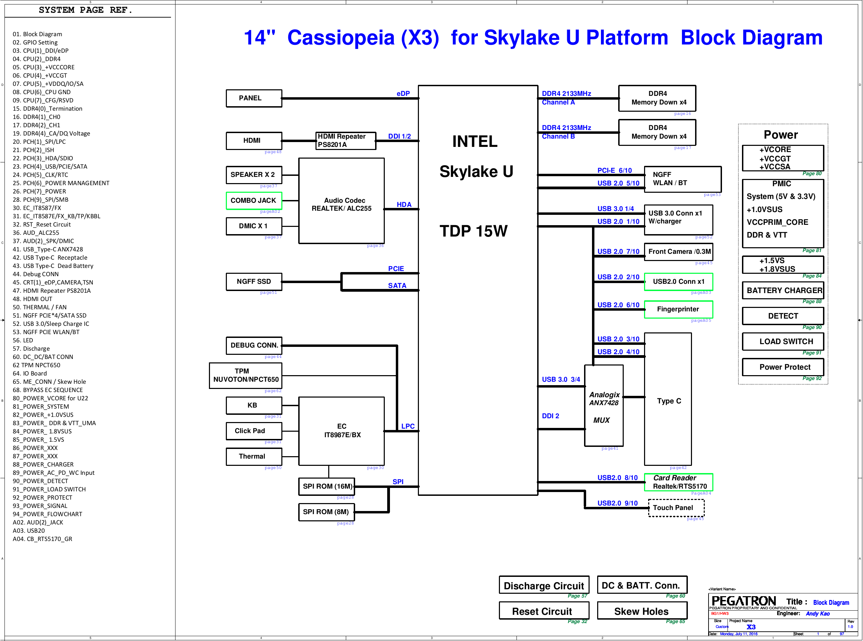
Task: Select the 'DDI 1/2' bus label
Action: (x=399, y=136)
